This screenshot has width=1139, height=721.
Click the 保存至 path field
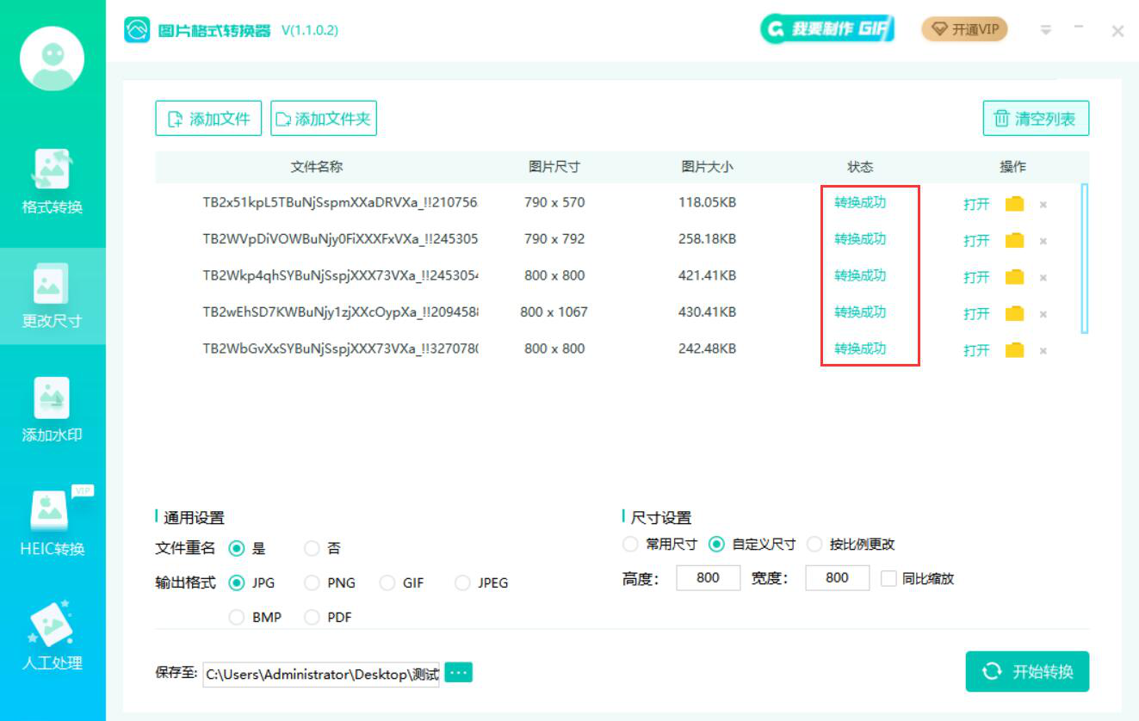coord(321,674)
